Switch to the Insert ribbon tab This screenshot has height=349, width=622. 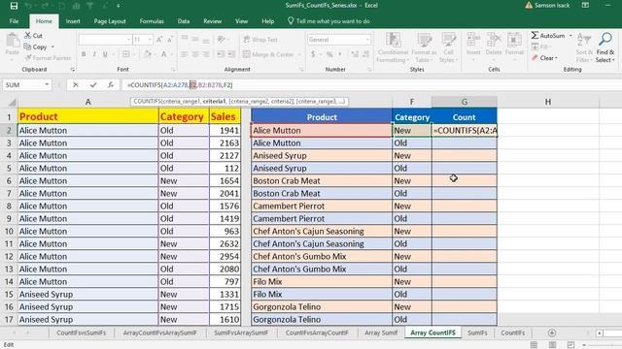point(73,21)
